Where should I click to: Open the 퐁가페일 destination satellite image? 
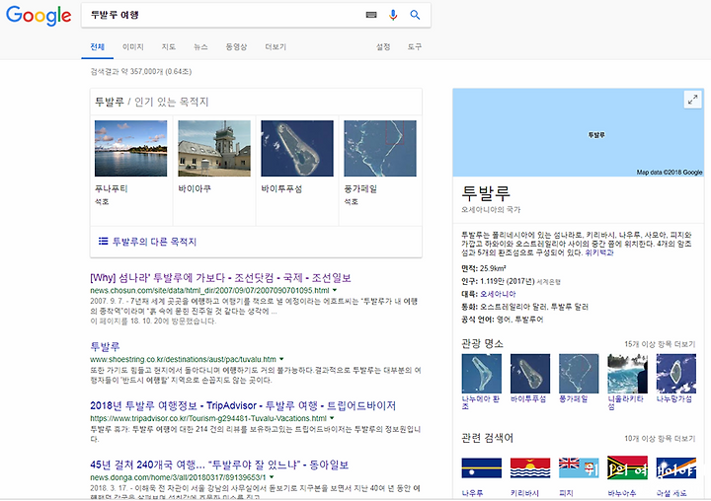(380, 148)
